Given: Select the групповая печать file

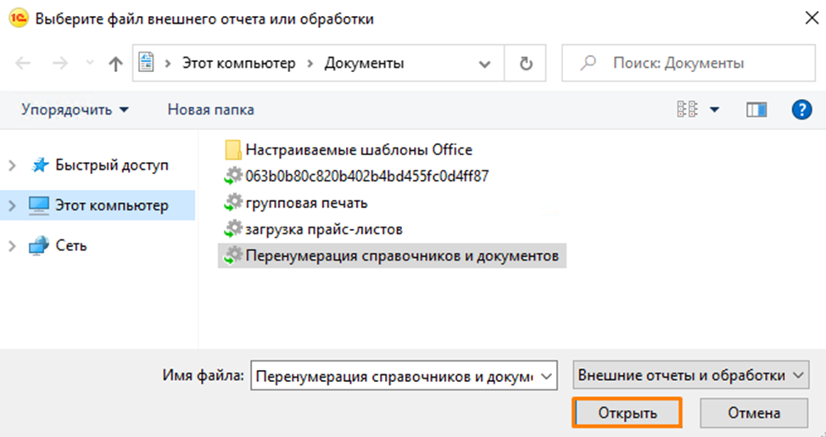Looking at the screenshot, I should point(306,203).
